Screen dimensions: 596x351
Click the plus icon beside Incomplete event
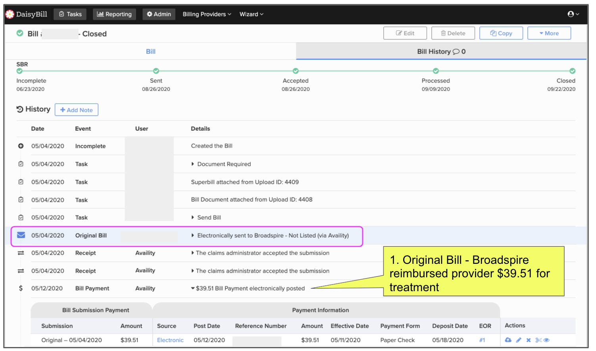(x=21, y=146)
